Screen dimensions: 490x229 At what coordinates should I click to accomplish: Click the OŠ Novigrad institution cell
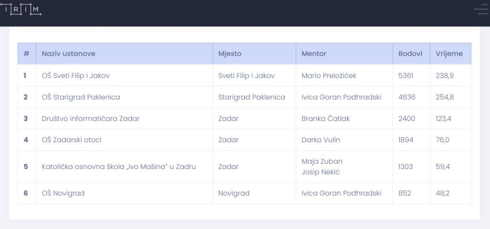pos(63,193)
